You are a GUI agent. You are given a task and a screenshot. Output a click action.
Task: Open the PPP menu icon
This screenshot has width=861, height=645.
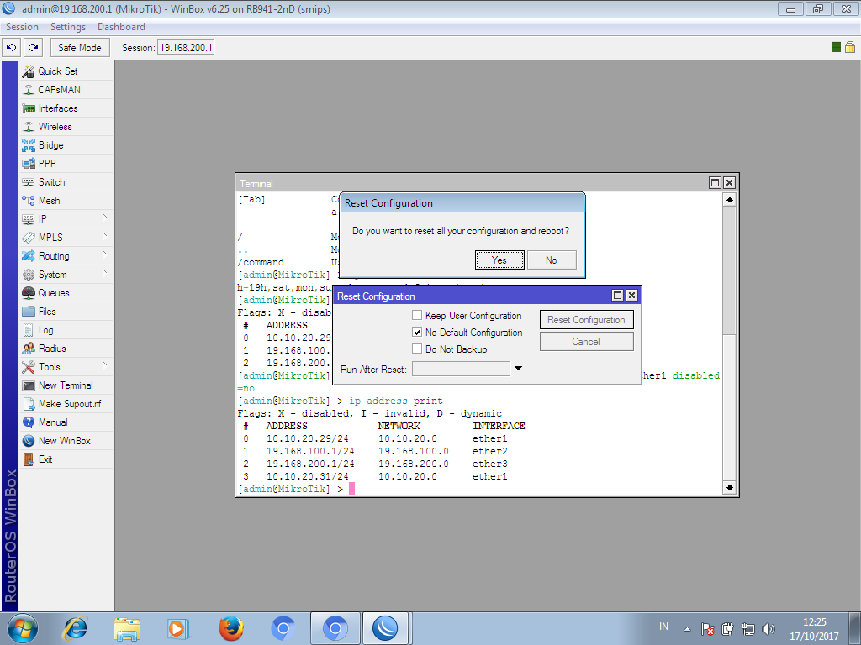[28, 164]
